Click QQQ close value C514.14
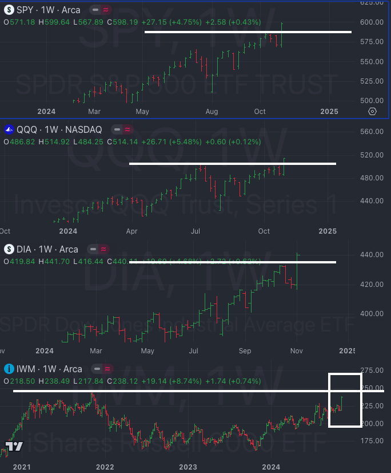 122,142
